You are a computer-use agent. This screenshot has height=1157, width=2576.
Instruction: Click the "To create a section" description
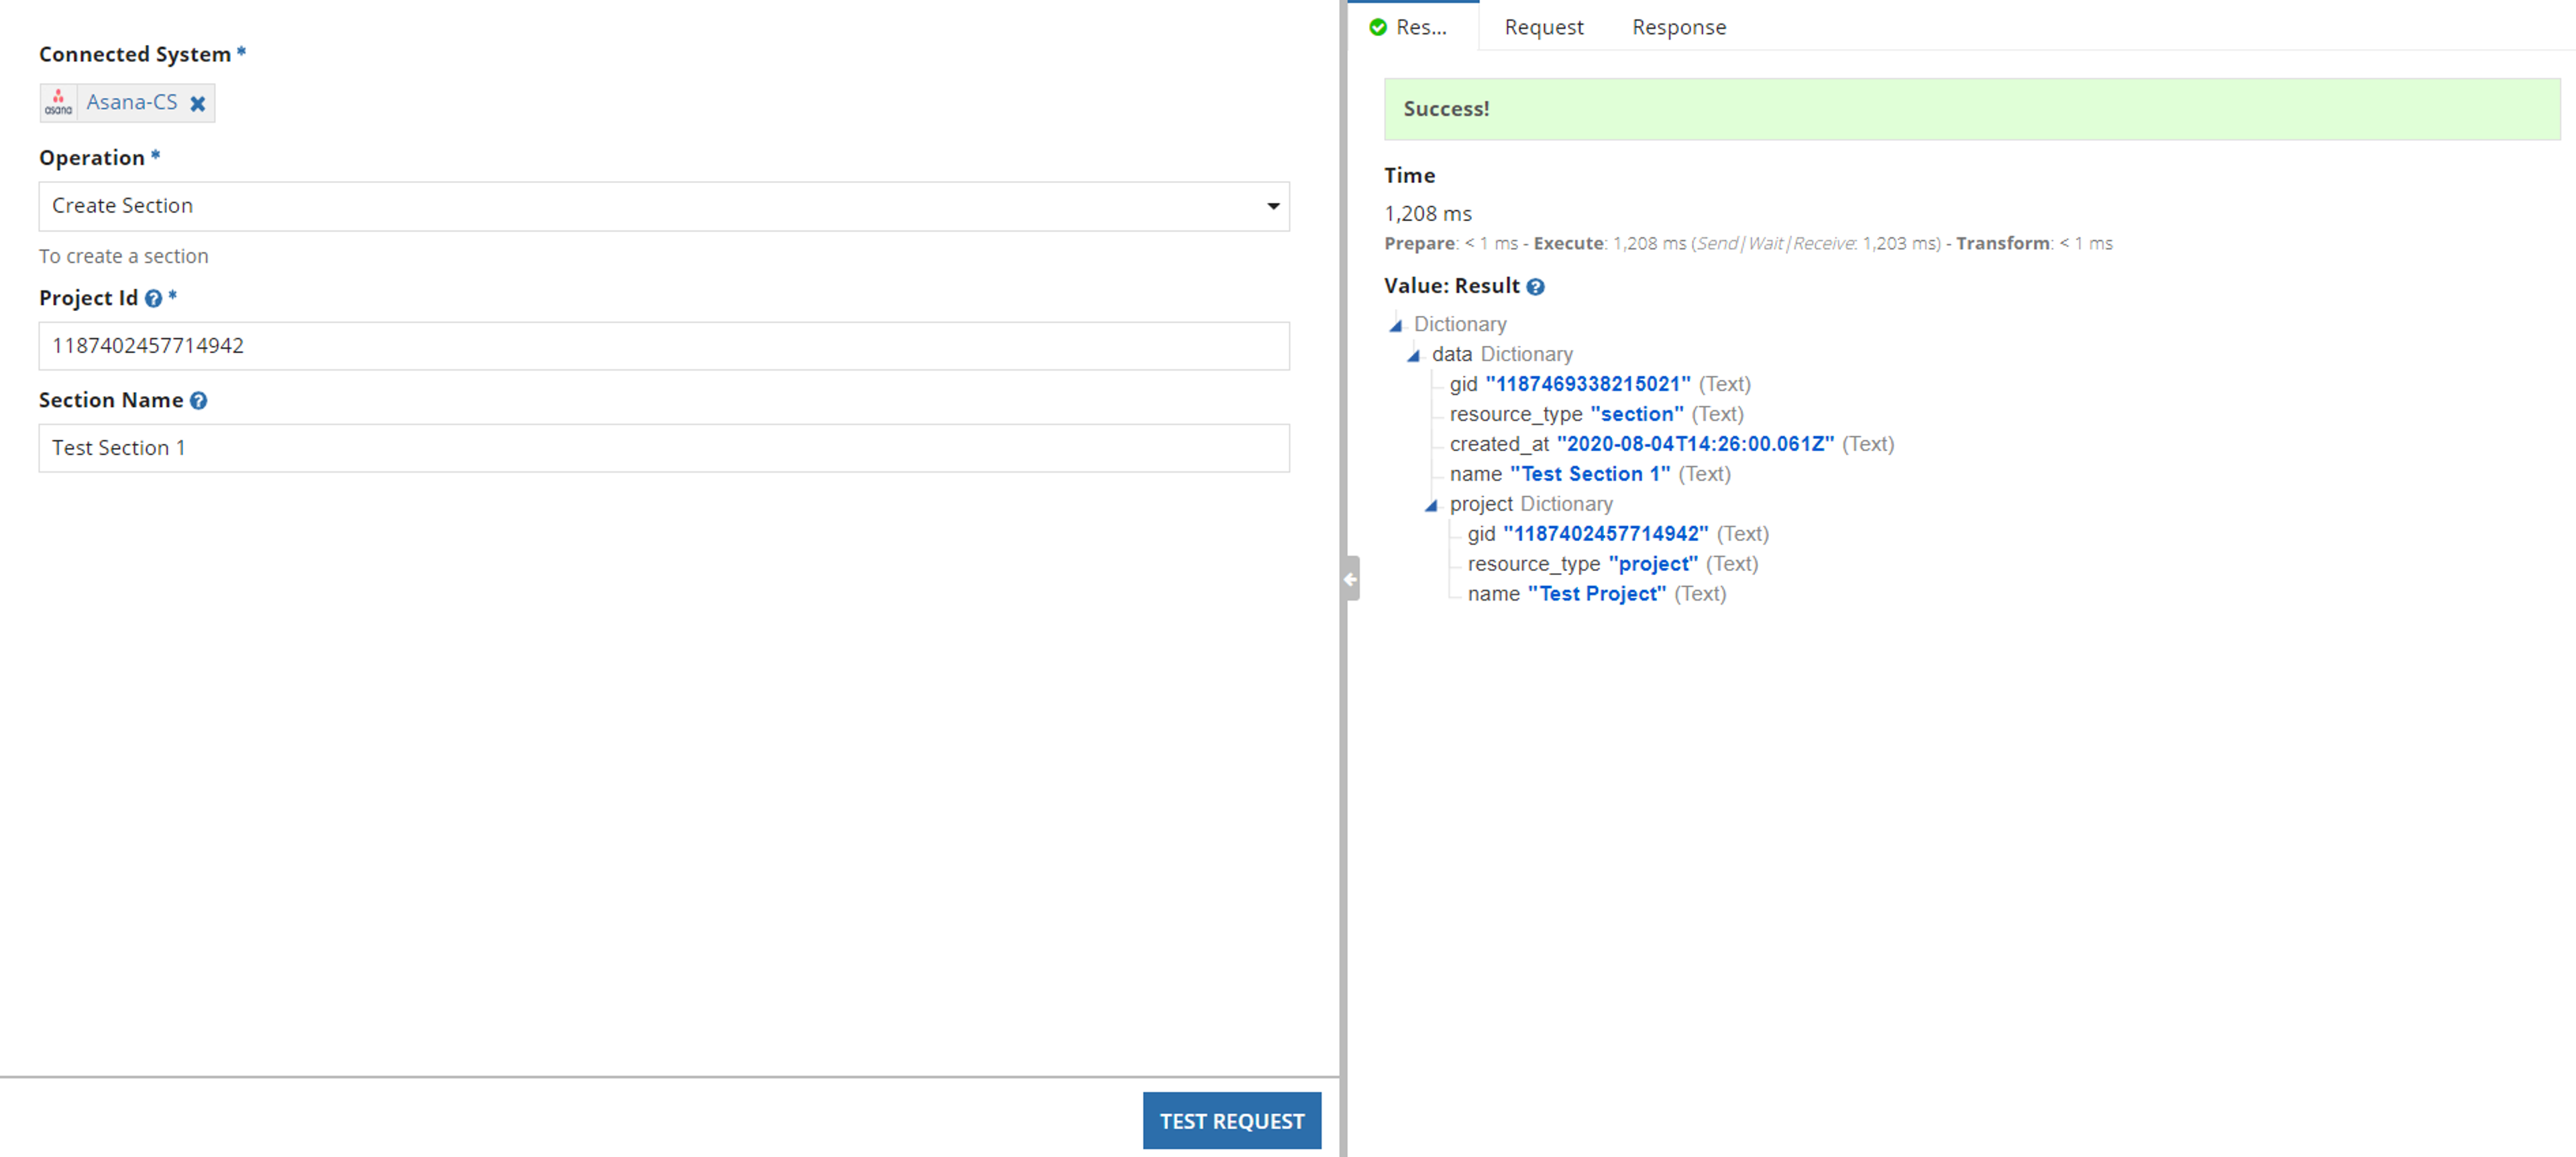(x=124, y=256)
